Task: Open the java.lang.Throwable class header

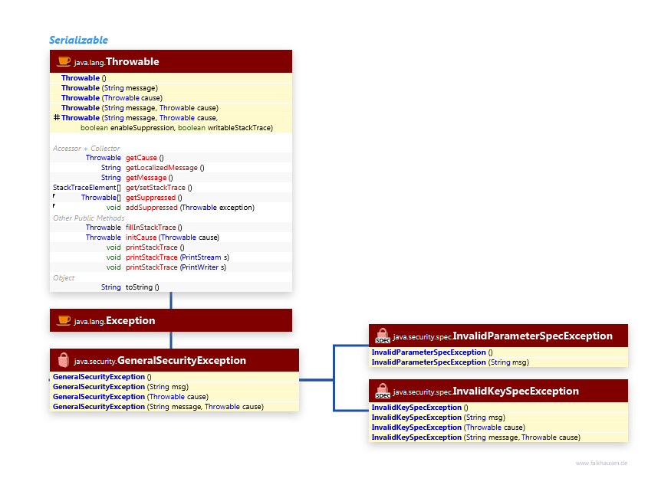Action: [171, 61]
